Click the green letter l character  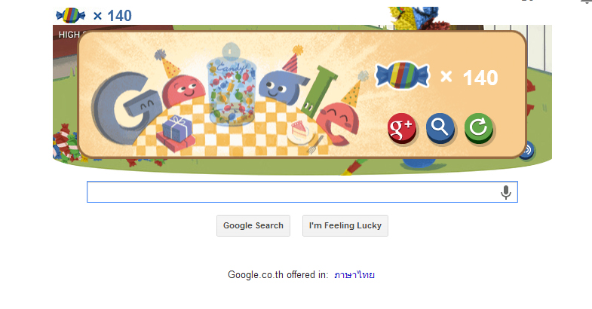point(317,91)
